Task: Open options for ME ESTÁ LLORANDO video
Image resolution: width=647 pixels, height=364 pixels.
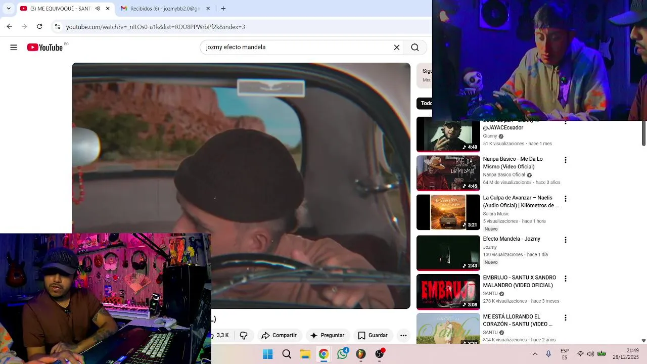Action: coord(566,318)
